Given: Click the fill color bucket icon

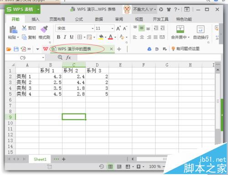Looking at the screenshot, I should (101, 37).
